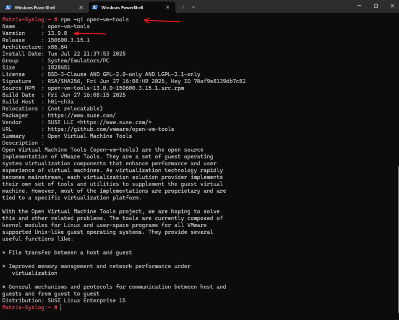Click the vertical scrollbar on the right edge
Viewport: 399px width, 320px height.
click(396, 166)
